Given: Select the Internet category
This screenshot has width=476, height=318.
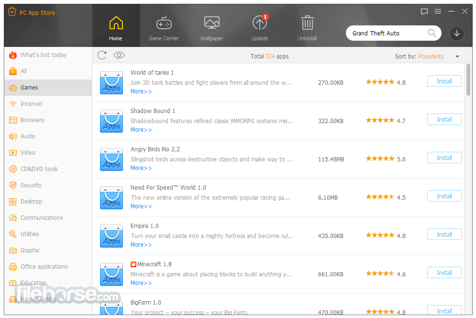Looking at the screenshot, I should pos(48,103).
